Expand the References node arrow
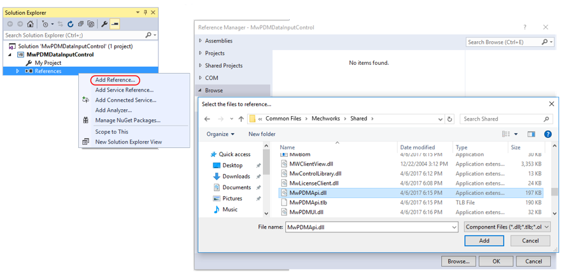 18,71
